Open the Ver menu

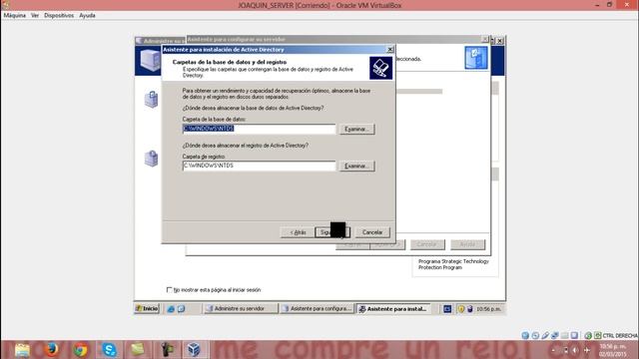[x=35, y=16]
